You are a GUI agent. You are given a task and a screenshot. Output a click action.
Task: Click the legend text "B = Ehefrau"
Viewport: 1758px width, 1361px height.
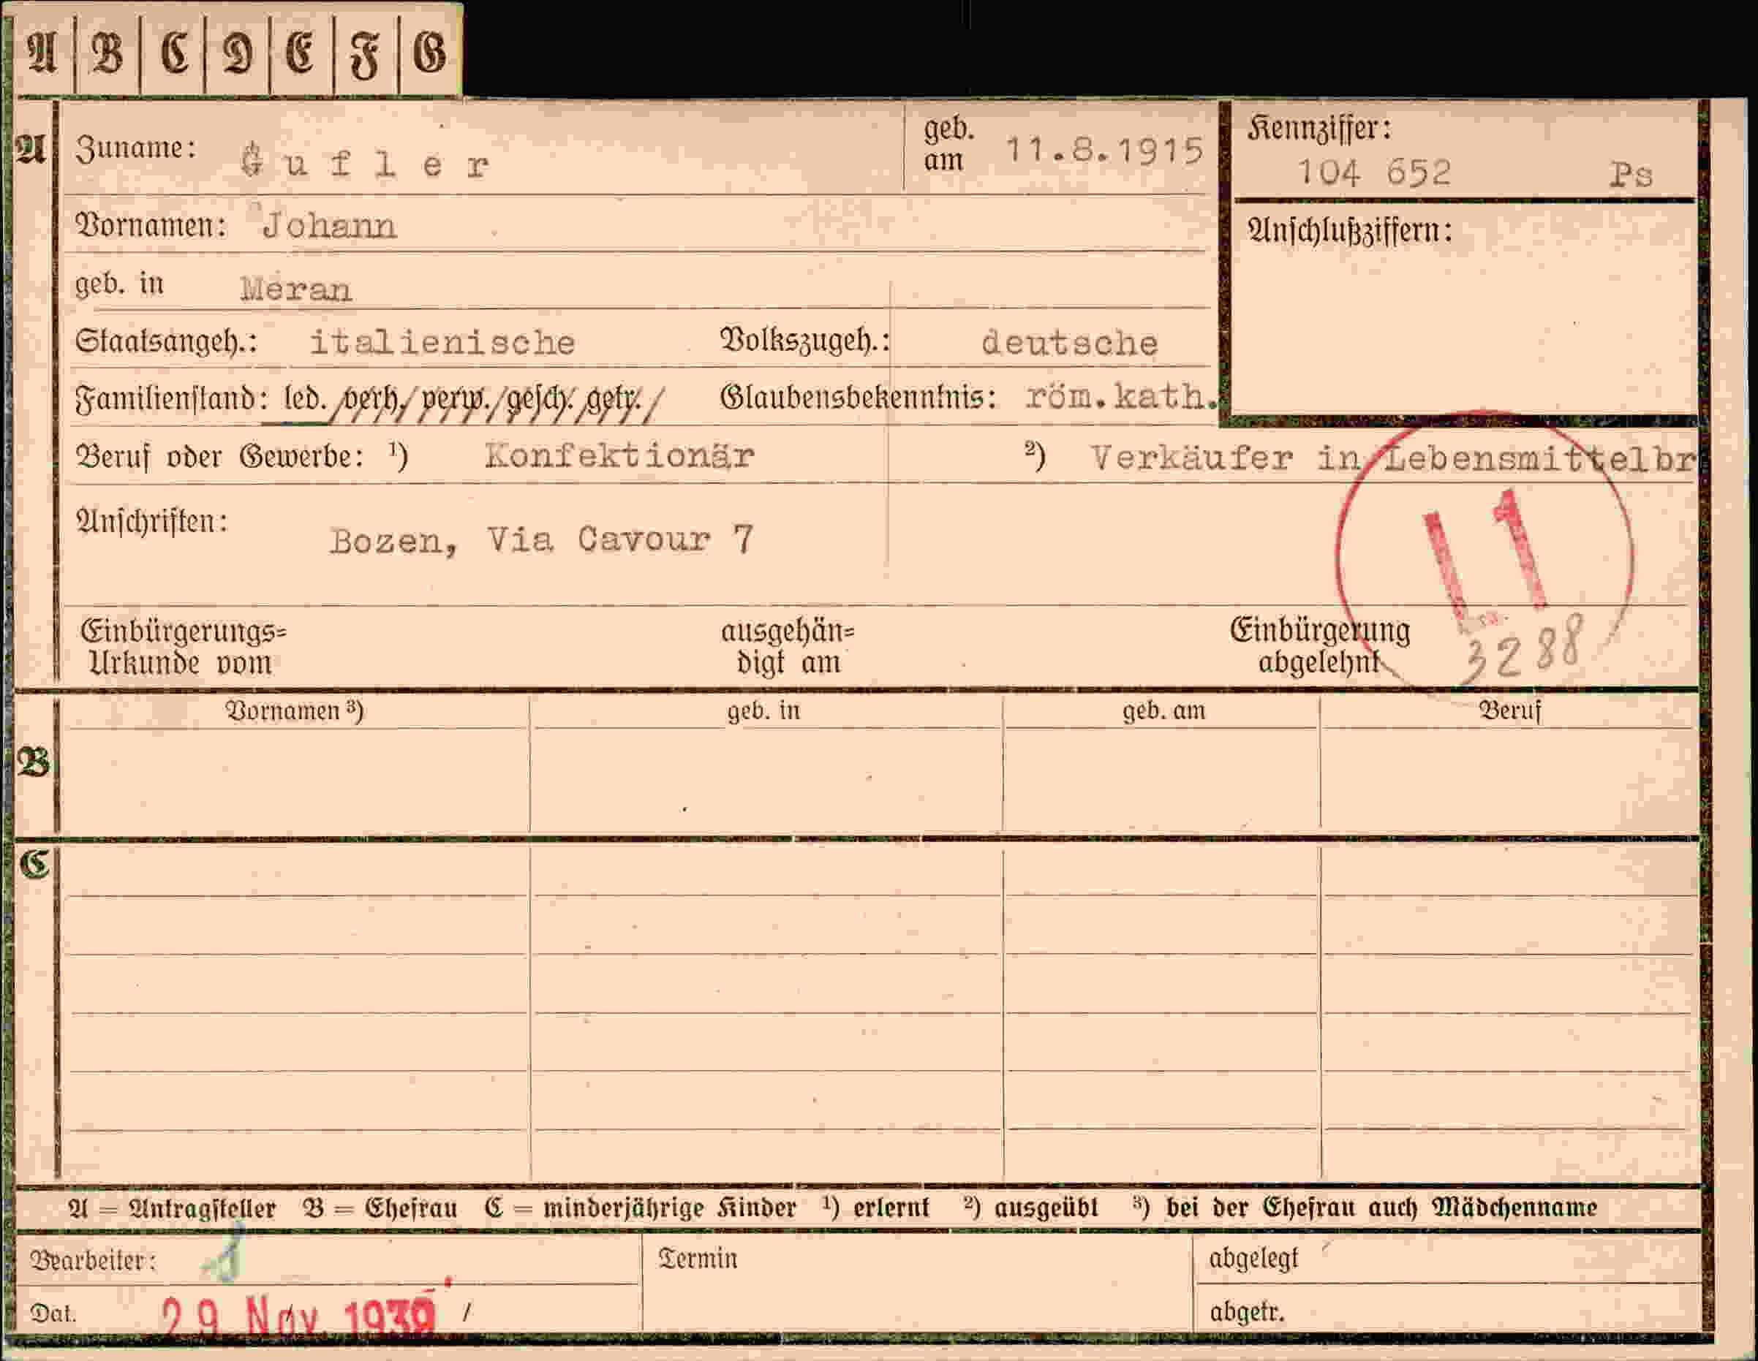tap(380, 1208)
